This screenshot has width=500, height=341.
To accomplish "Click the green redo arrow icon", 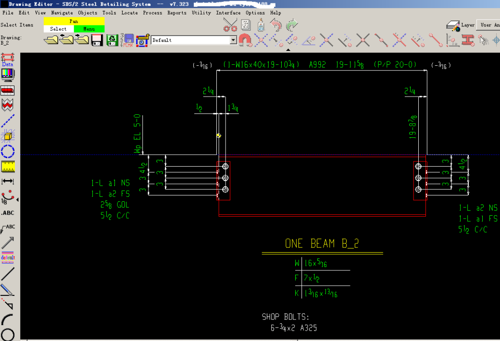I will [292, 25].
